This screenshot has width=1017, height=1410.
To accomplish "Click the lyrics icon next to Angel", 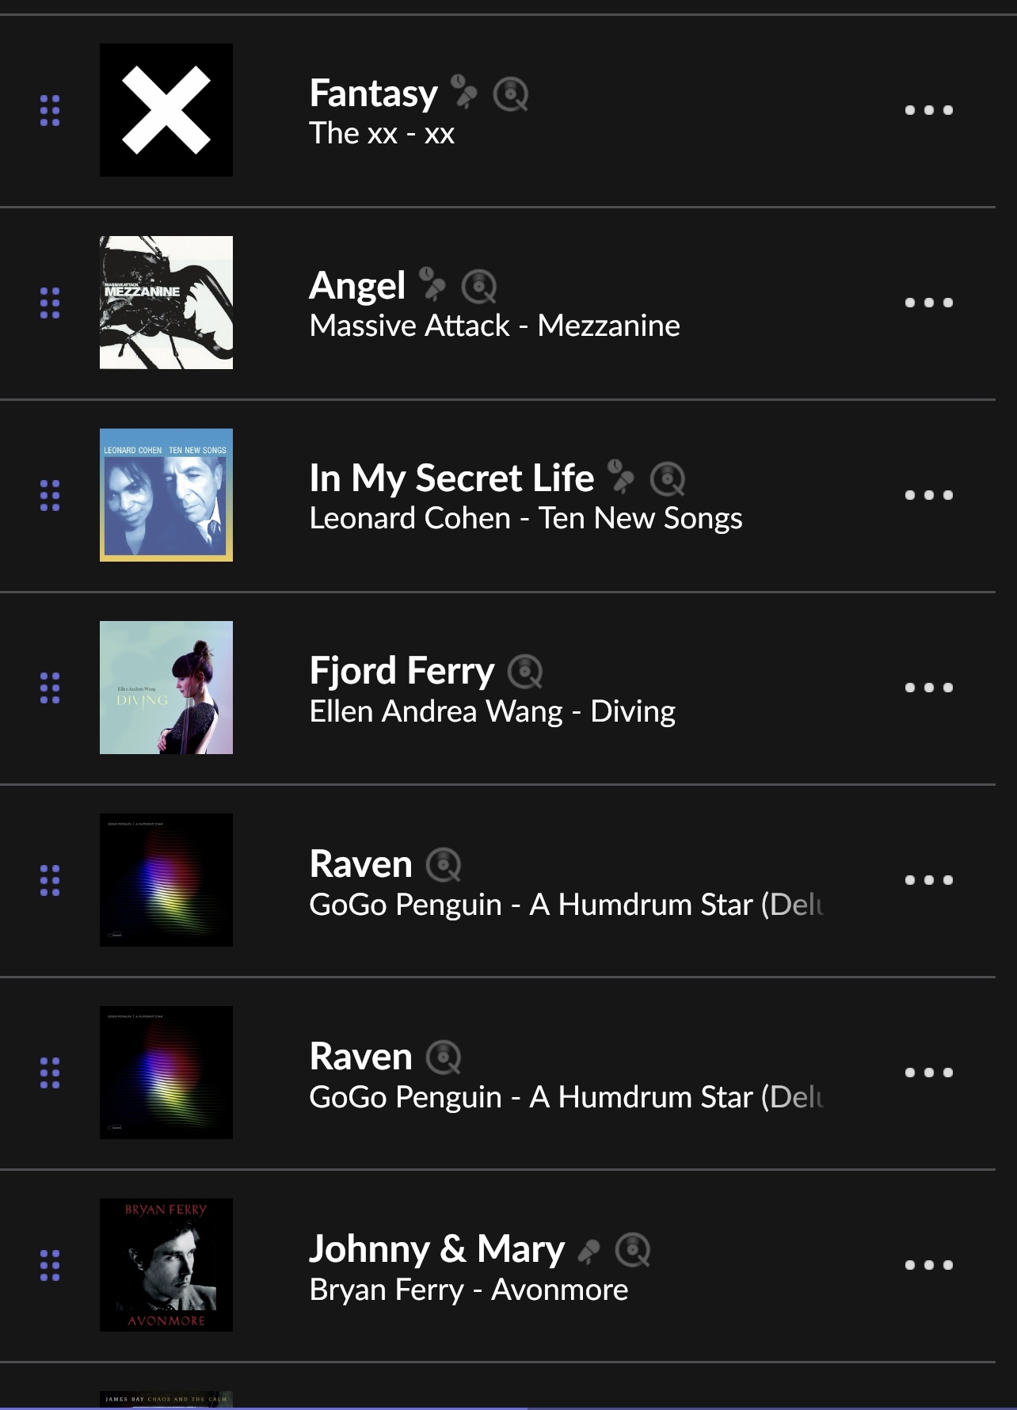I will (432, 284).
